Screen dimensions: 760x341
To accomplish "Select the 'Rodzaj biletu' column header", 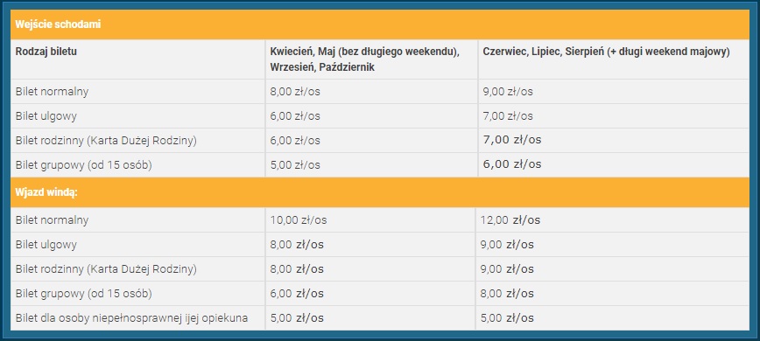I will (x=46, y=52).
